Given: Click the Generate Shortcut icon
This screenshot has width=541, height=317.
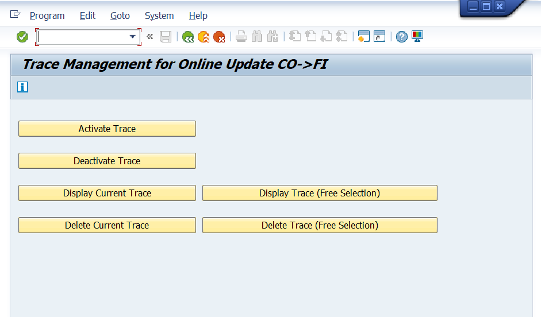Looking at the screenshot, I should tap(379, 36).
